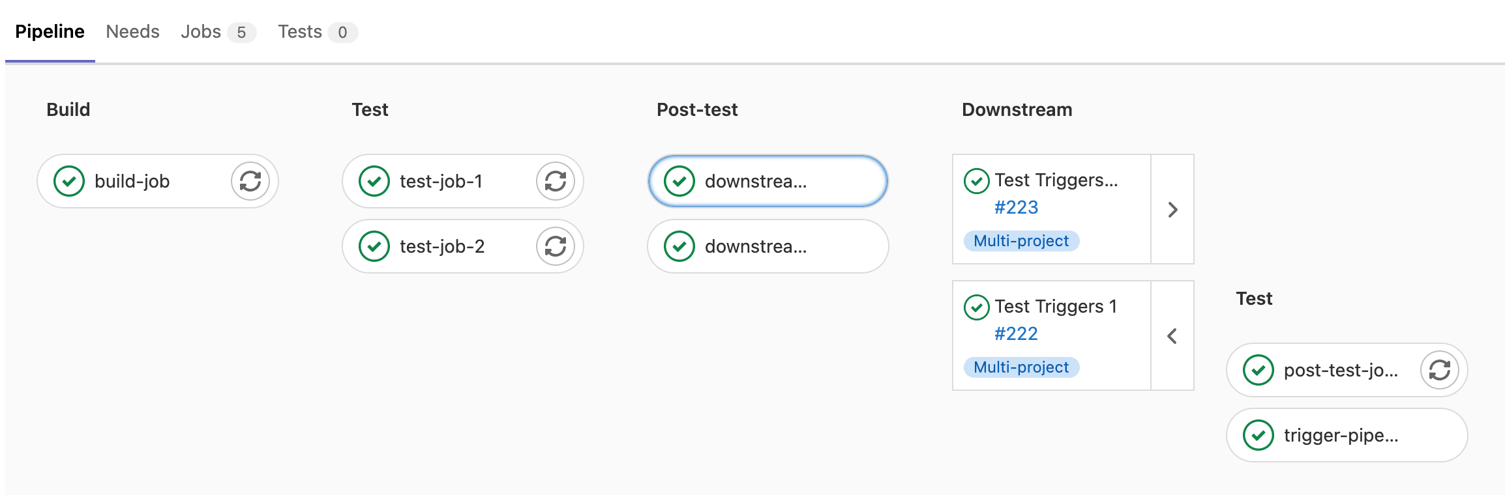
Task: Click Multi-project badge under #223
Action: click(x=1021, y=241)
